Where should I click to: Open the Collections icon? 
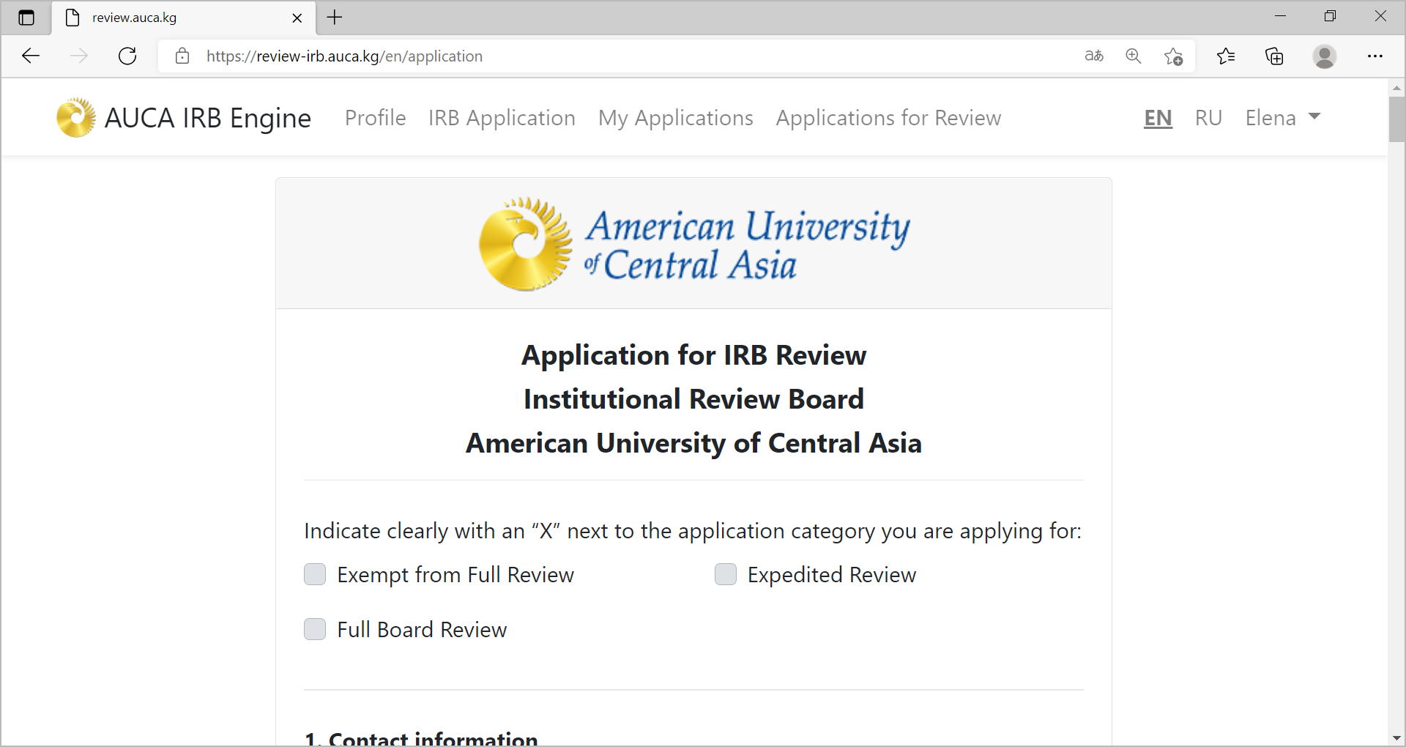coord(1274,56)
